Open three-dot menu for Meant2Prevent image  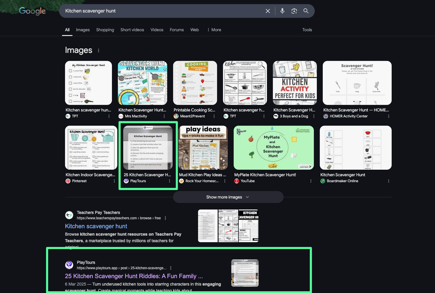(214, 116)
